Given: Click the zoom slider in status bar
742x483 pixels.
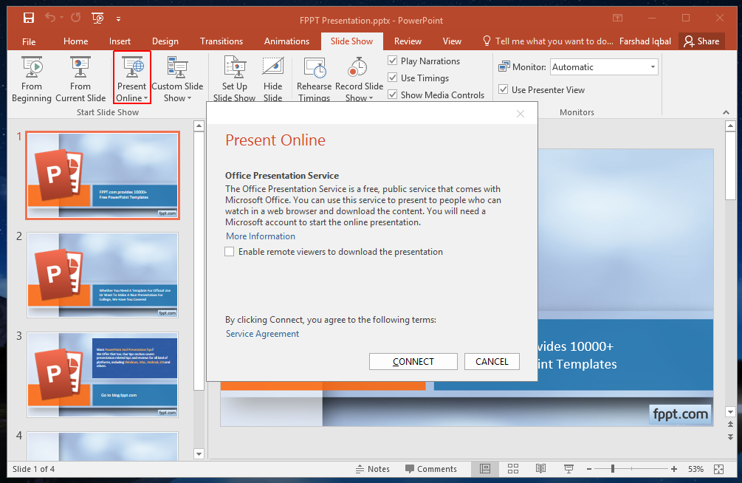Looking at the screenshot, I should tap(613, 469).
